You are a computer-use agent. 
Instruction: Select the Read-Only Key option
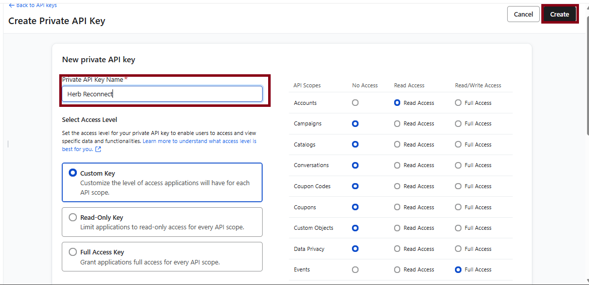(73, 217)
